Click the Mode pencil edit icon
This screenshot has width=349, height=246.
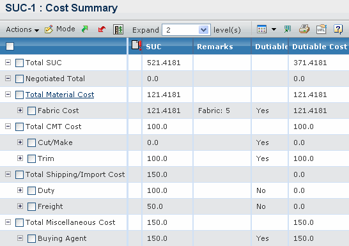tap(49, 29)
